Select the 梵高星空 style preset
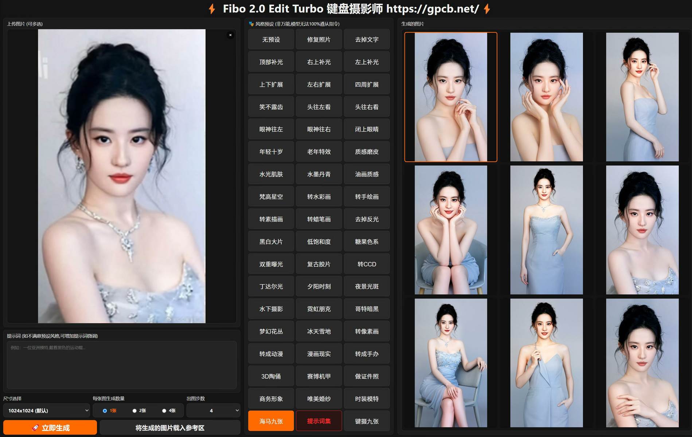 pos(271,197)
